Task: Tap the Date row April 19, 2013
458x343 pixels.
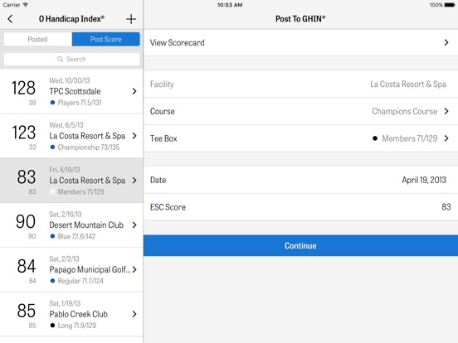Action: pyautogui.click(x=300, y=180)
